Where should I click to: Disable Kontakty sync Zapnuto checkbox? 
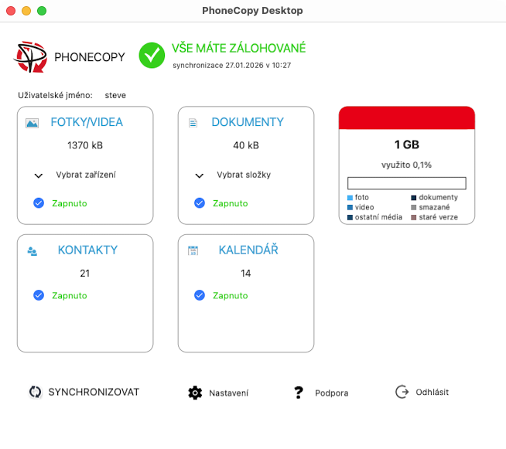pos(39,295)
